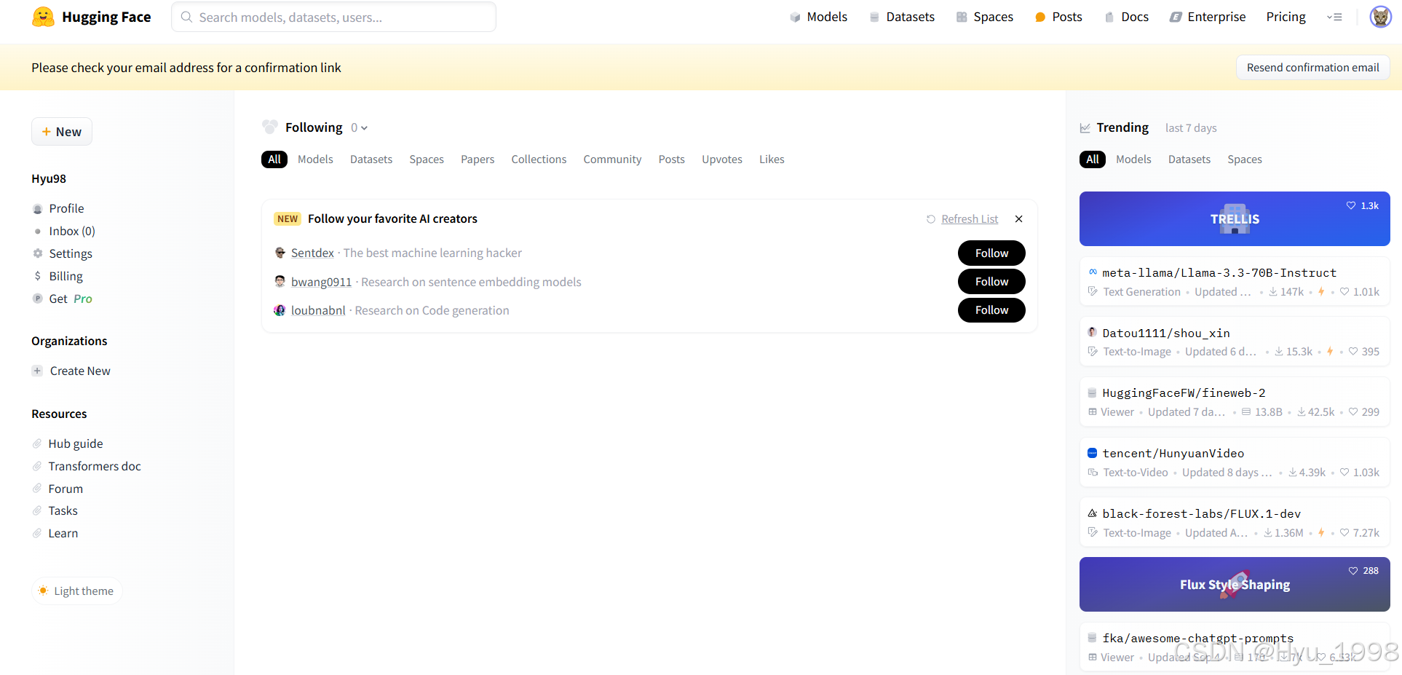The width and height of the screenshot is (1402, 675).
Task: Expand the Following count dropdown
Action: click(x=360, y=127)
